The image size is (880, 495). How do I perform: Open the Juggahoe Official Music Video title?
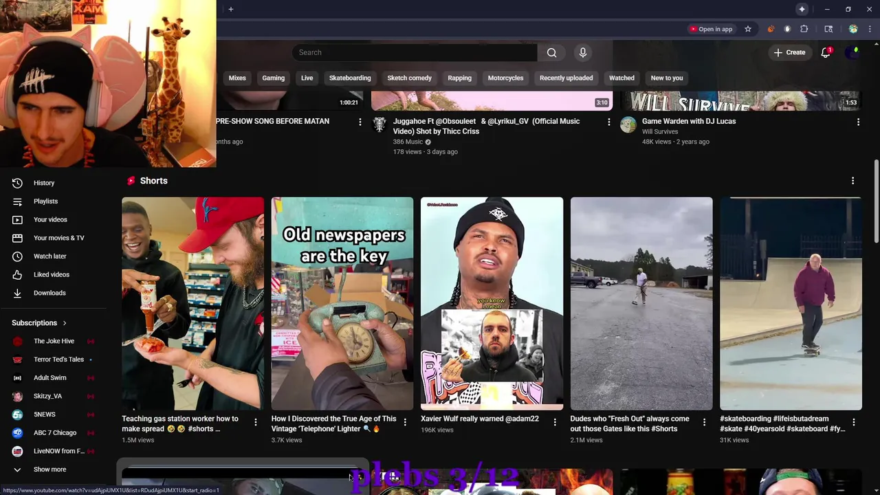(486, 126)
